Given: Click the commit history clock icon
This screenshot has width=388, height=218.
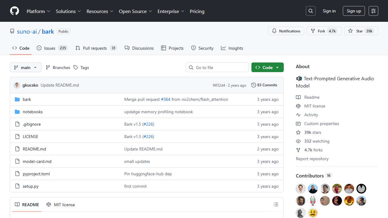Looking at the screenshot, I should (x=254, y=85).
